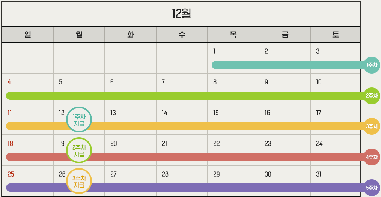This screenshot has height=197, width=381.
Task: Click the 12월 month title
Action: pyautogui.click(x=181, y=14)
